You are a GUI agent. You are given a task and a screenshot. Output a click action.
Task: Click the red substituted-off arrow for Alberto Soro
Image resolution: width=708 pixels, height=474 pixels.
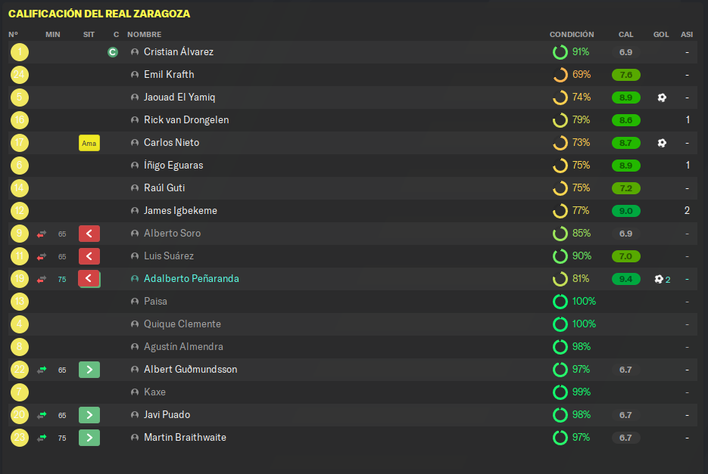pos(89,234)
